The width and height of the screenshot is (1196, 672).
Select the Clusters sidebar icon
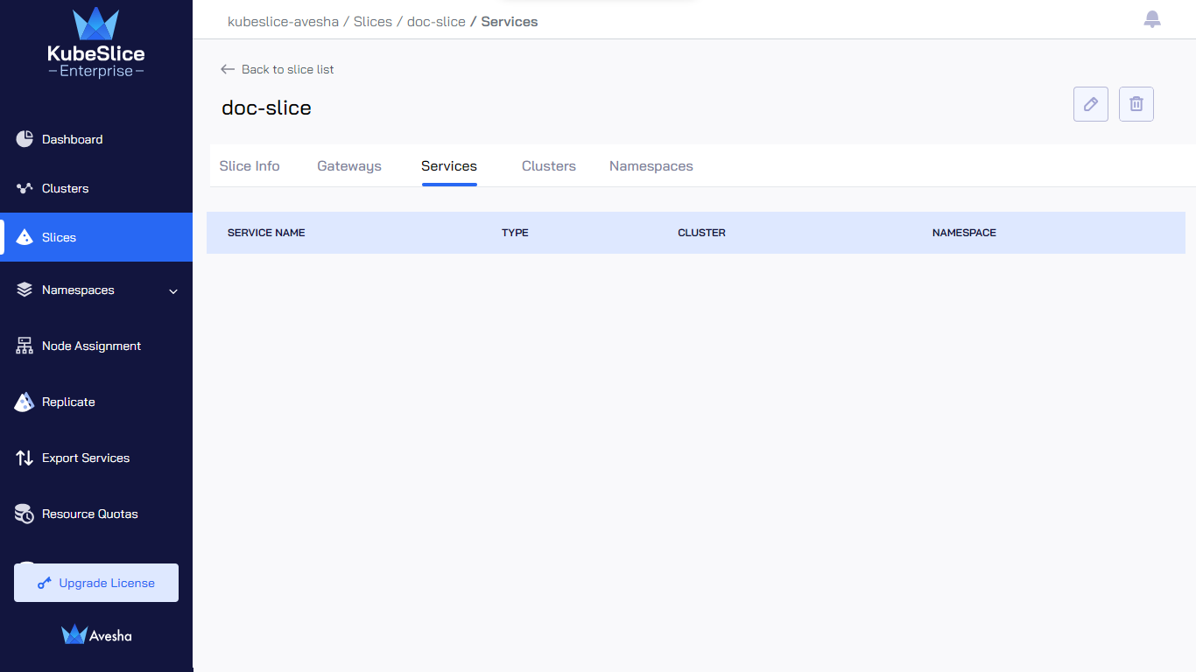point(25,188)
